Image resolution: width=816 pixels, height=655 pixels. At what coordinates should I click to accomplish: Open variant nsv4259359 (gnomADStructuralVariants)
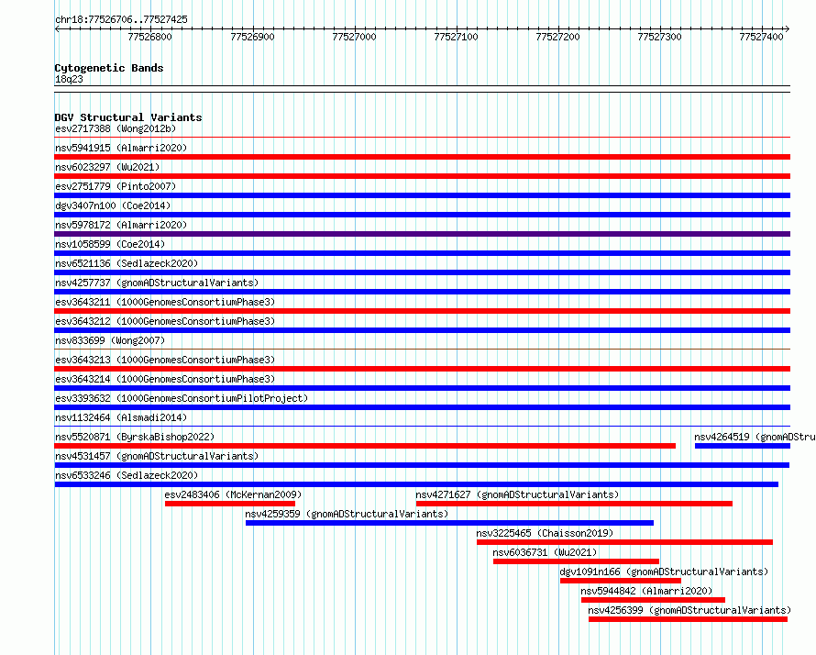(347, 514)
